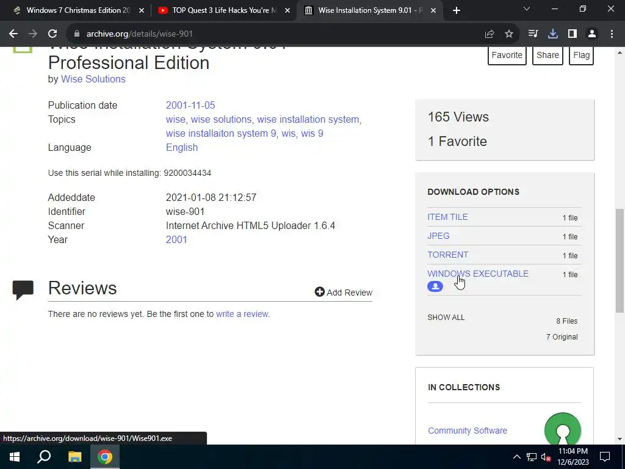Click the muted volume tray icon
Image resolution: width=625 pixels, height=469 pixels.
click(546, 457)
